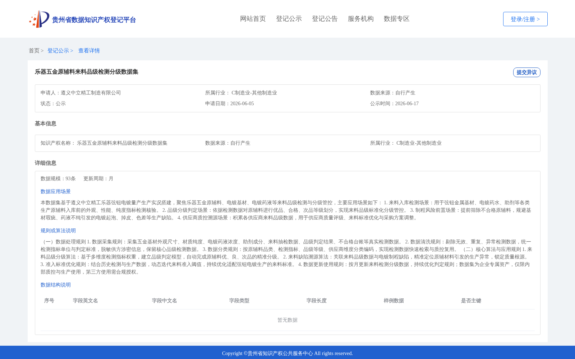Click the status text 状态：公示
Screen dimensions: 575x359
53,103
